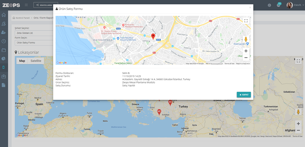Click the 'Lokasyonlar' section heading
Image resolution: width=305 pixels, height=147 pixels.
pos(27,52)
